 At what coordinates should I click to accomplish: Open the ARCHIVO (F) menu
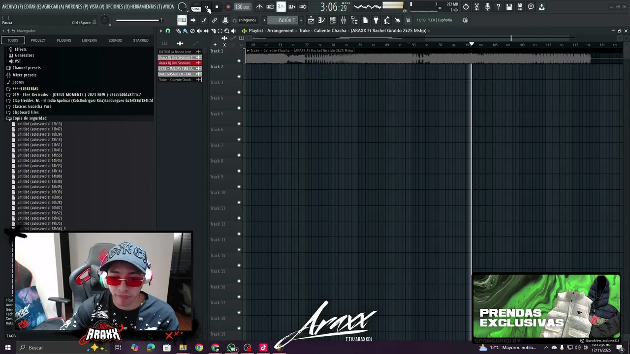click(11, 7)
